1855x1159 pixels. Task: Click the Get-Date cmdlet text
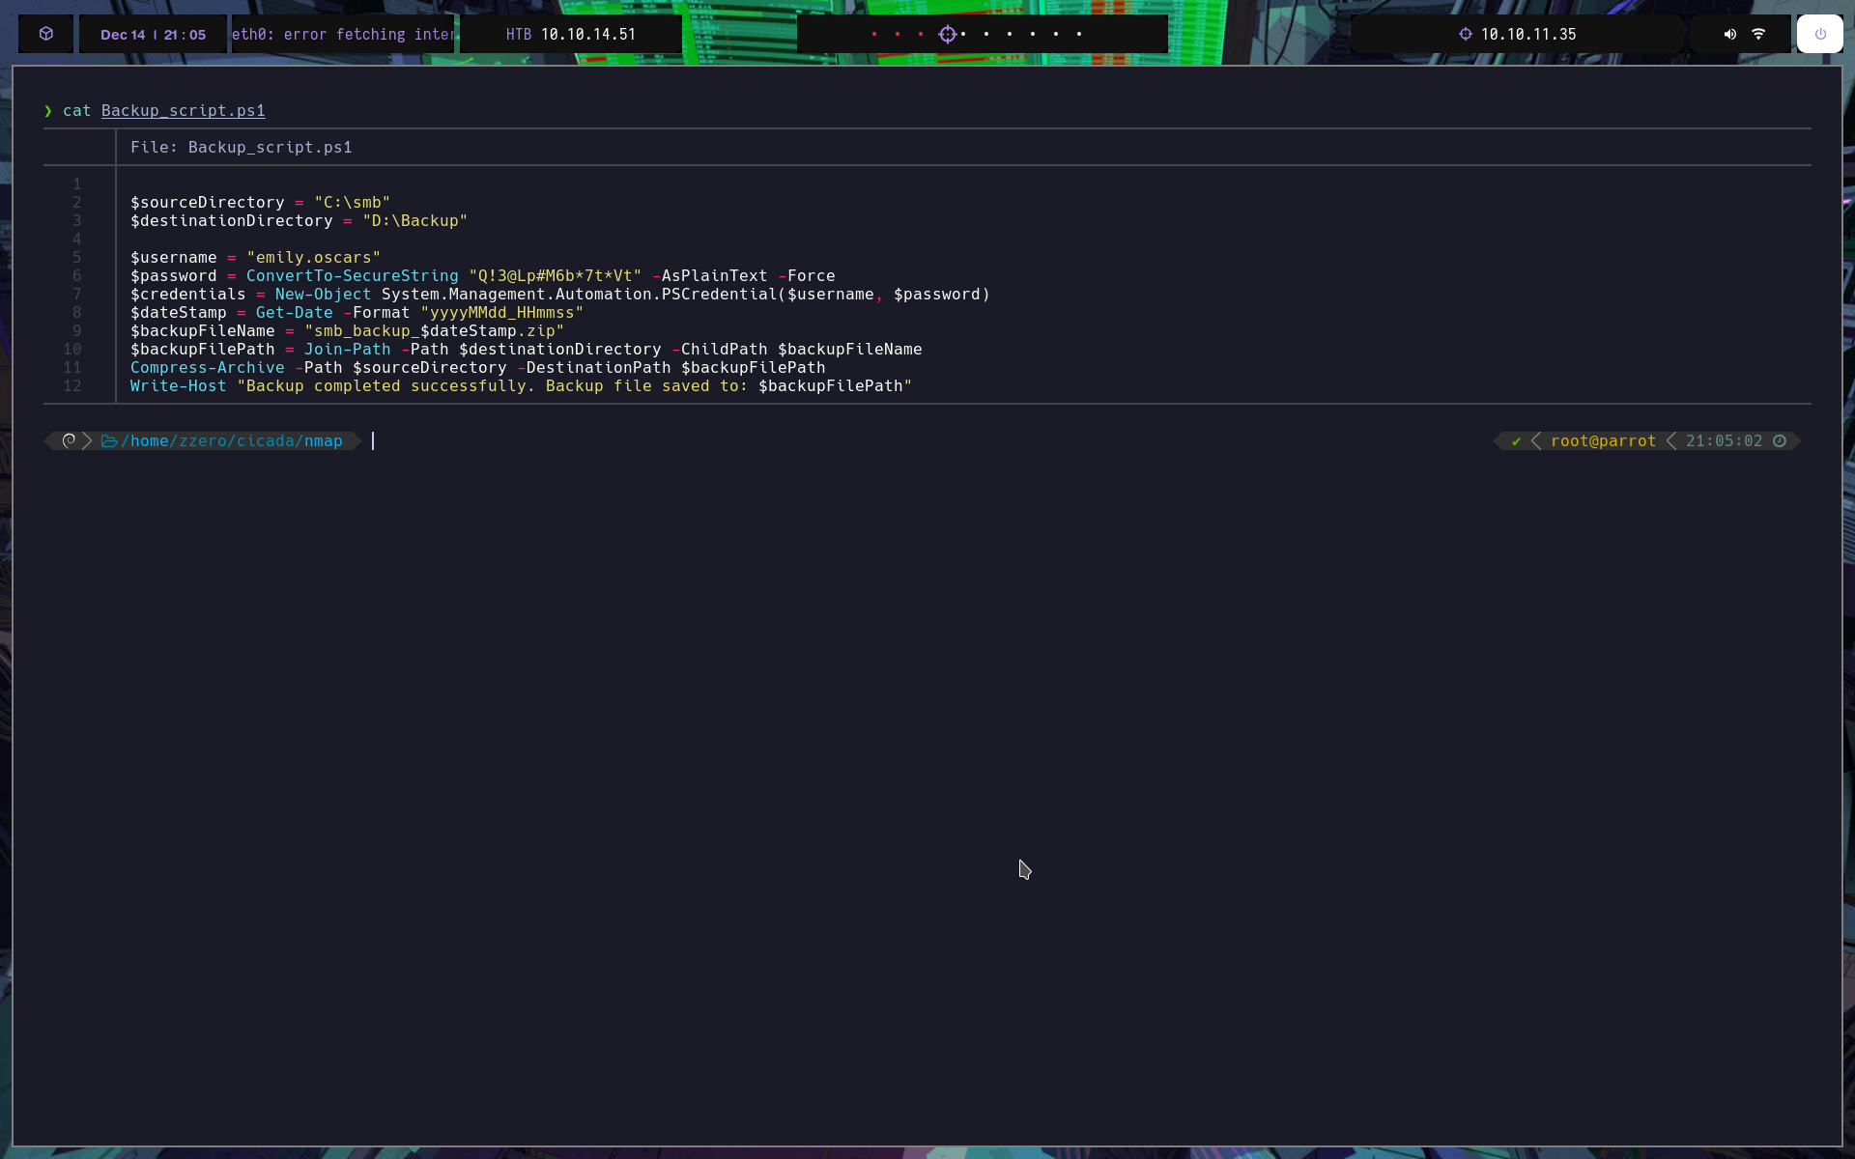pos(295,313)
